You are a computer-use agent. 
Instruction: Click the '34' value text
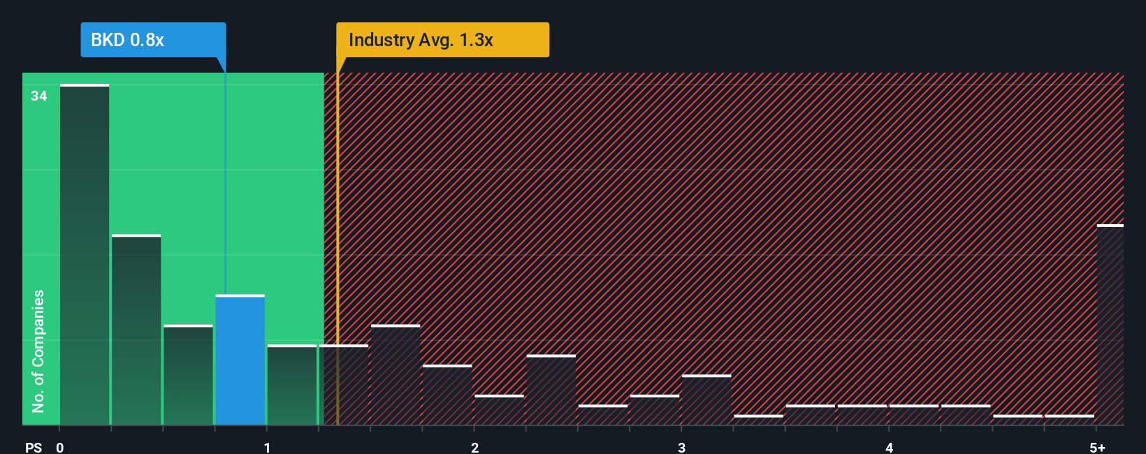click(39, 96)
